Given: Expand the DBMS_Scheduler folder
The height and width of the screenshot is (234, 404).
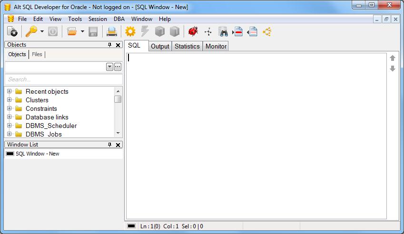Looking at the screenshot, I should (9, 126).
